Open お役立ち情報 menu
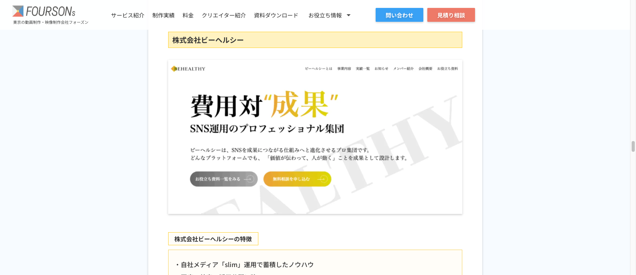 click(x=325, y=15)
